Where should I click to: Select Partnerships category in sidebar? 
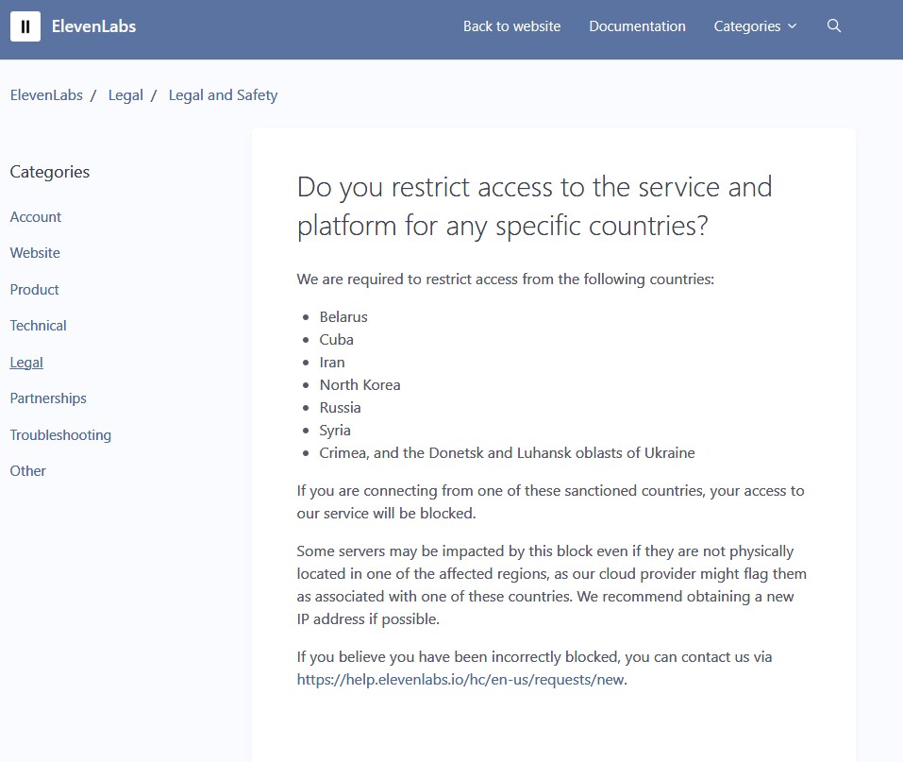click(48, 398)
